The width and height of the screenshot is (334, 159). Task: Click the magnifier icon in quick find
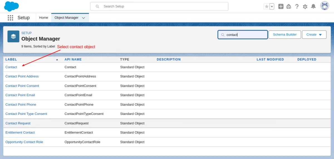[x=223, y=35]
